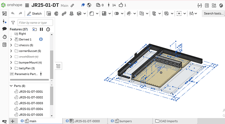Select the Sweep tool
225x124 pixels.
(x=64, y=14)
